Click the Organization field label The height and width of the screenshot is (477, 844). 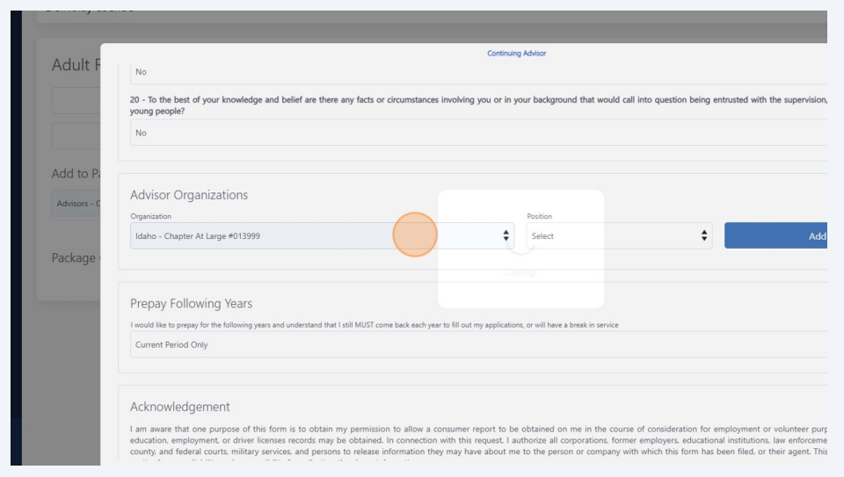[x=150, y=216]
